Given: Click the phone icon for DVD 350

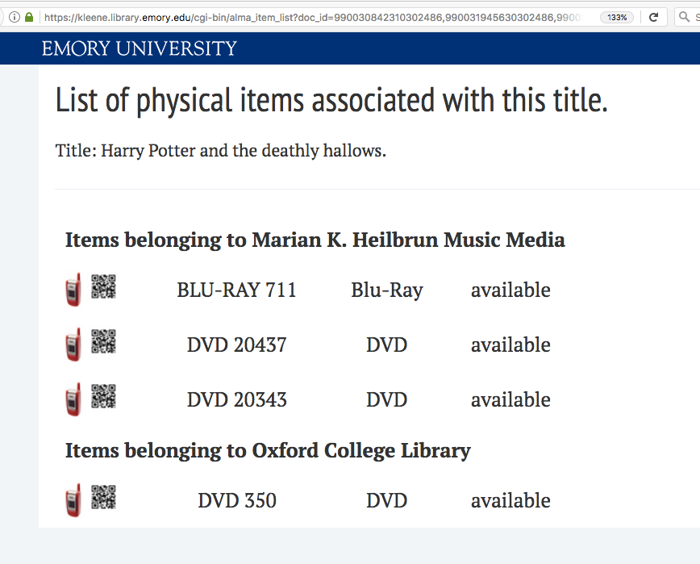Looking at the screenshot, I should point(73,500).
